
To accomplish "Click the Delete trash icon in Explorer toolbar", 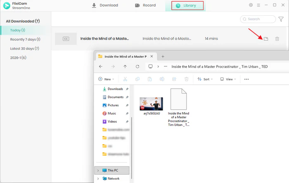I will 186,79.
